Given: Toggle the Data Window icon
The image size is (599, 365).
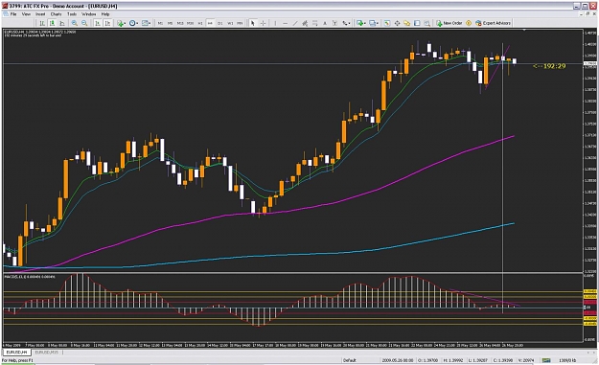Looking at the screenshot, I should tap(397, 23).
